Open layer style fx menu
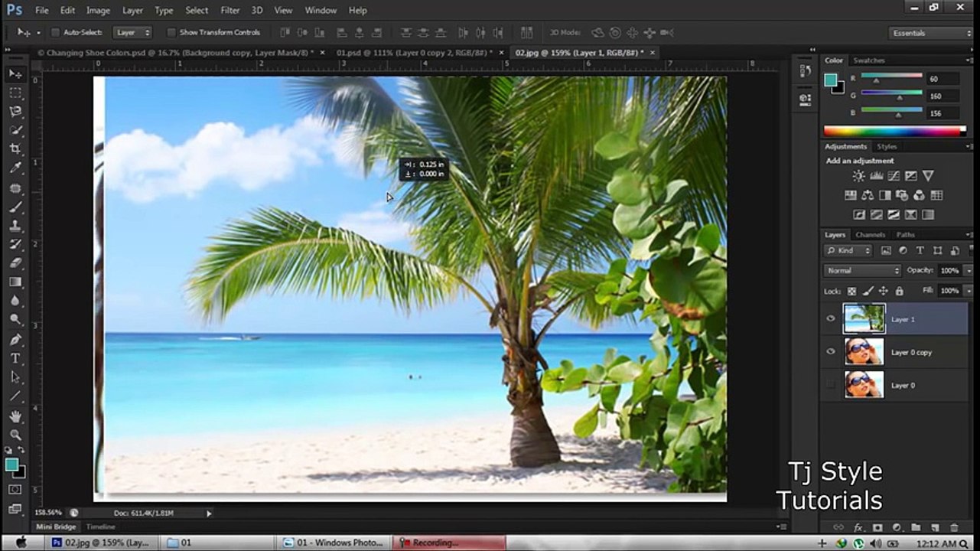980x551 pixels. point(858,527)
